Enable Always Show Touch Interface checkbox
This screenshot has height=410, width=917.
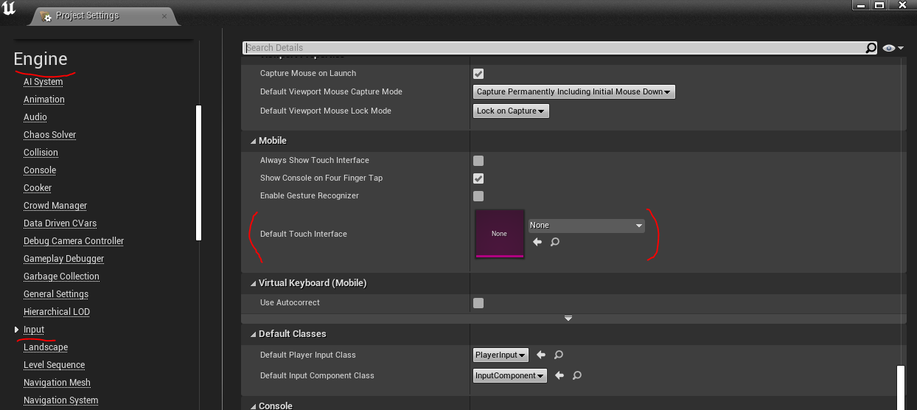tap(478, 161)
